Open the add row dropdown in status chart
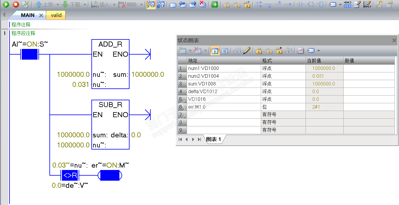The width and height of the screenshot is (399, 205). point(190,51)
